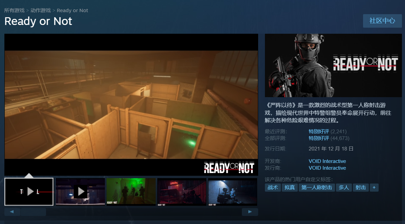Screen dimensions: 405x224
Task: Click the Ready or Not page title
Action: coord(38,21)
